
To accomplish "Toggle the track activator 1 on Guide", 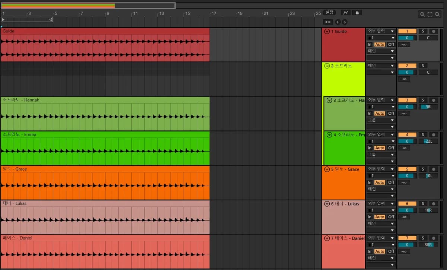I will (x=407, y=31).
